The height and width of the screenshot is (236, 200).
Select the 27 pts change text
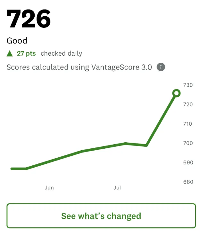26,53
